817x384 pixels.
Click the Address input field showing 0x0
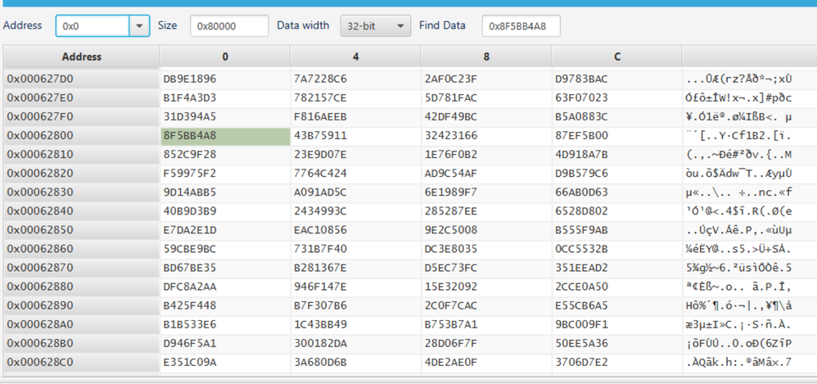[93, 25]
